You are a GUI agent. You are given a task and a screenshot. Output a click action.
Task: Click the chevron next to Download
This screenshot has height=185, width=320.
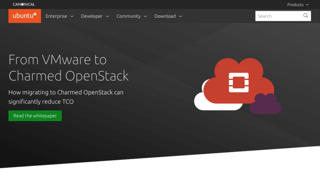tap(180, 16)
